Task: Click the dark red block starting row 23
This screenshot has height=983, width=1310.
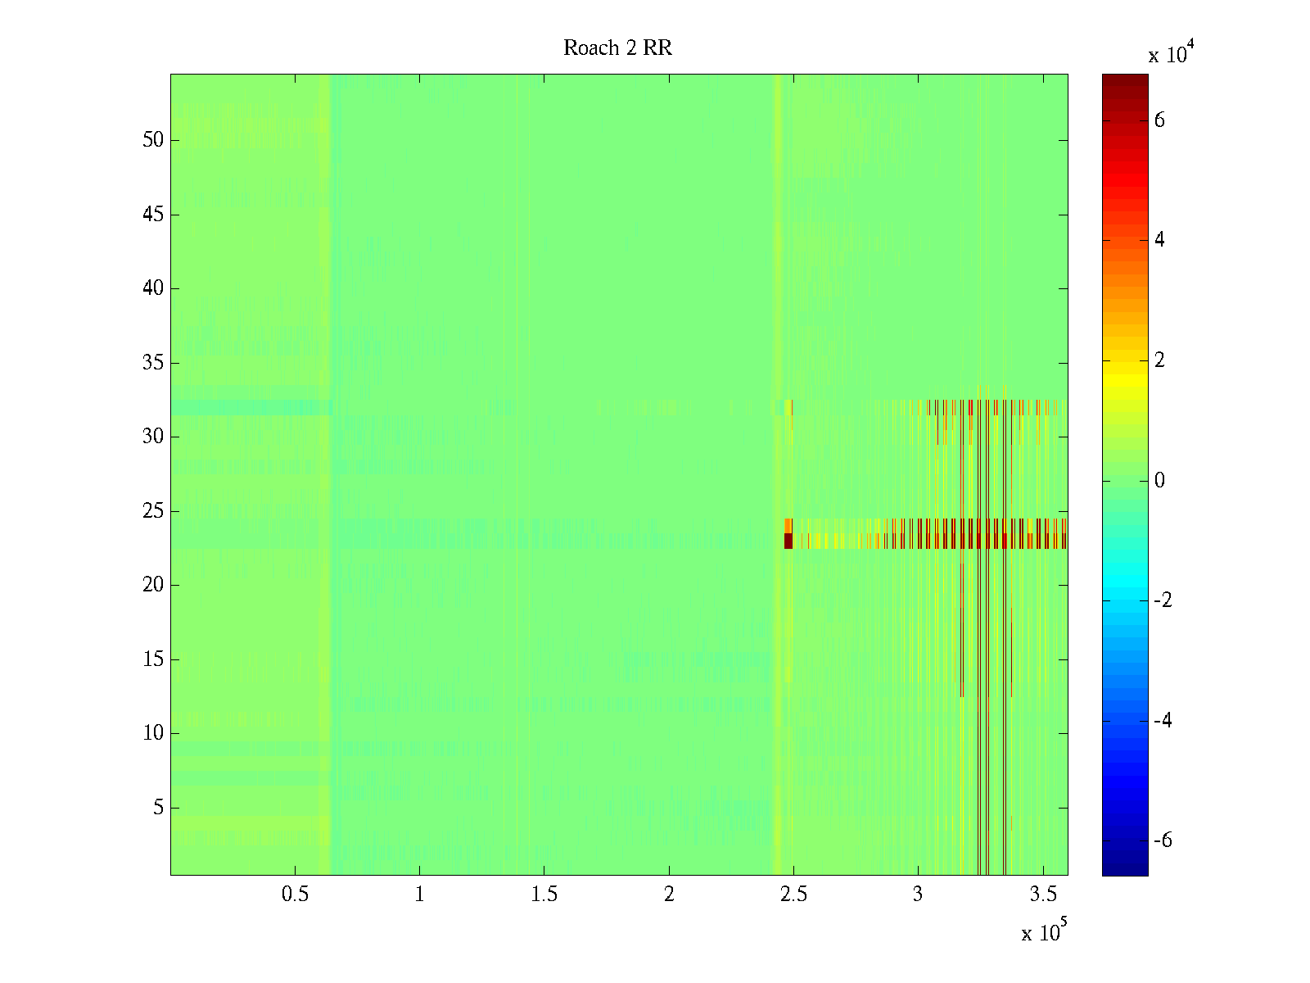Action: click(788, 541)
